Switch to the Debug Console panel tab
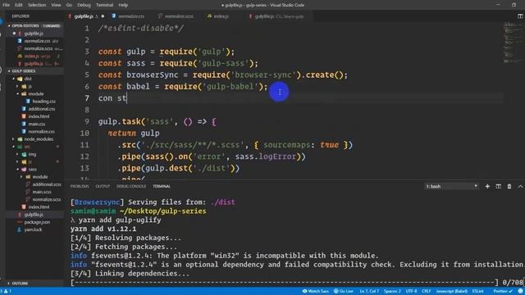Screen dimensions: 525x295 (131, 186)
